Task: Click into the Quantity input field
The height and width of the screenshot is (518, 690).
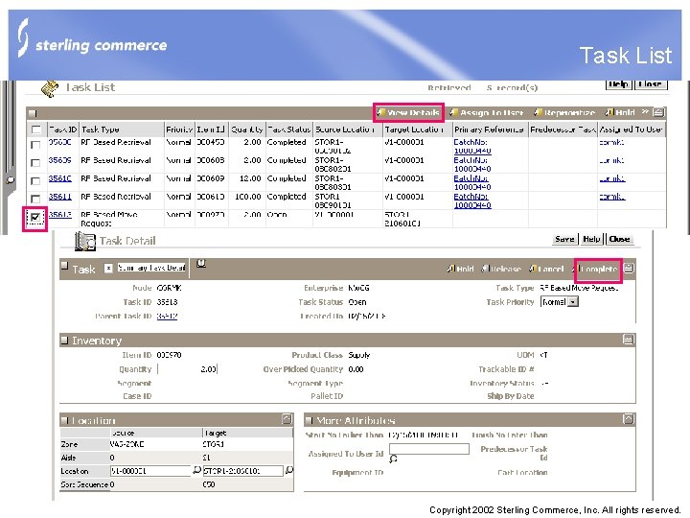Action: coord(187,369)
